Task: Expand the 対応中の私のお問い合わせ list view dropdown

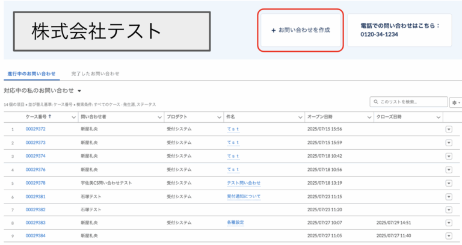Action: (79, 91)
